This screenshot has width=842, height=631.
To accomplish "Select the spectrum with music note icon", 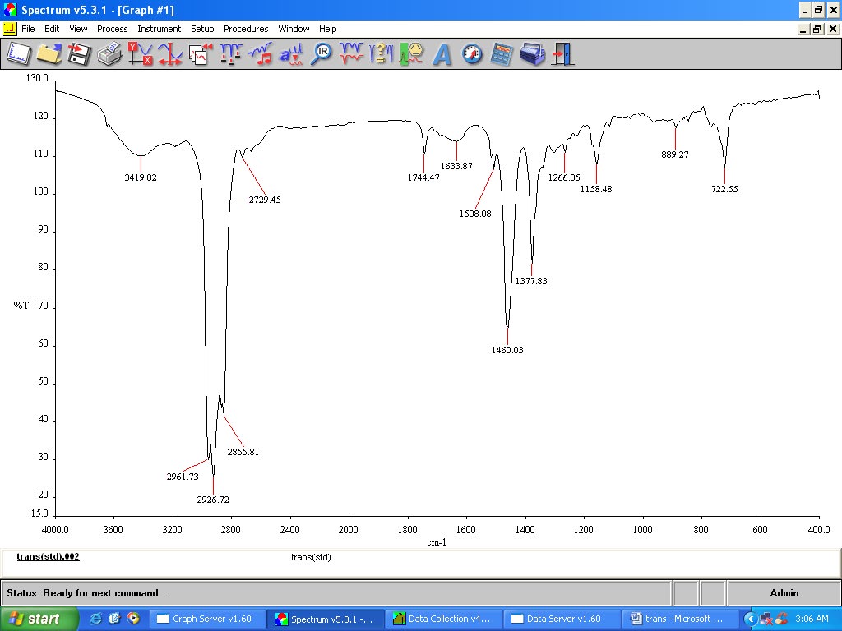I will coord(261,54).
